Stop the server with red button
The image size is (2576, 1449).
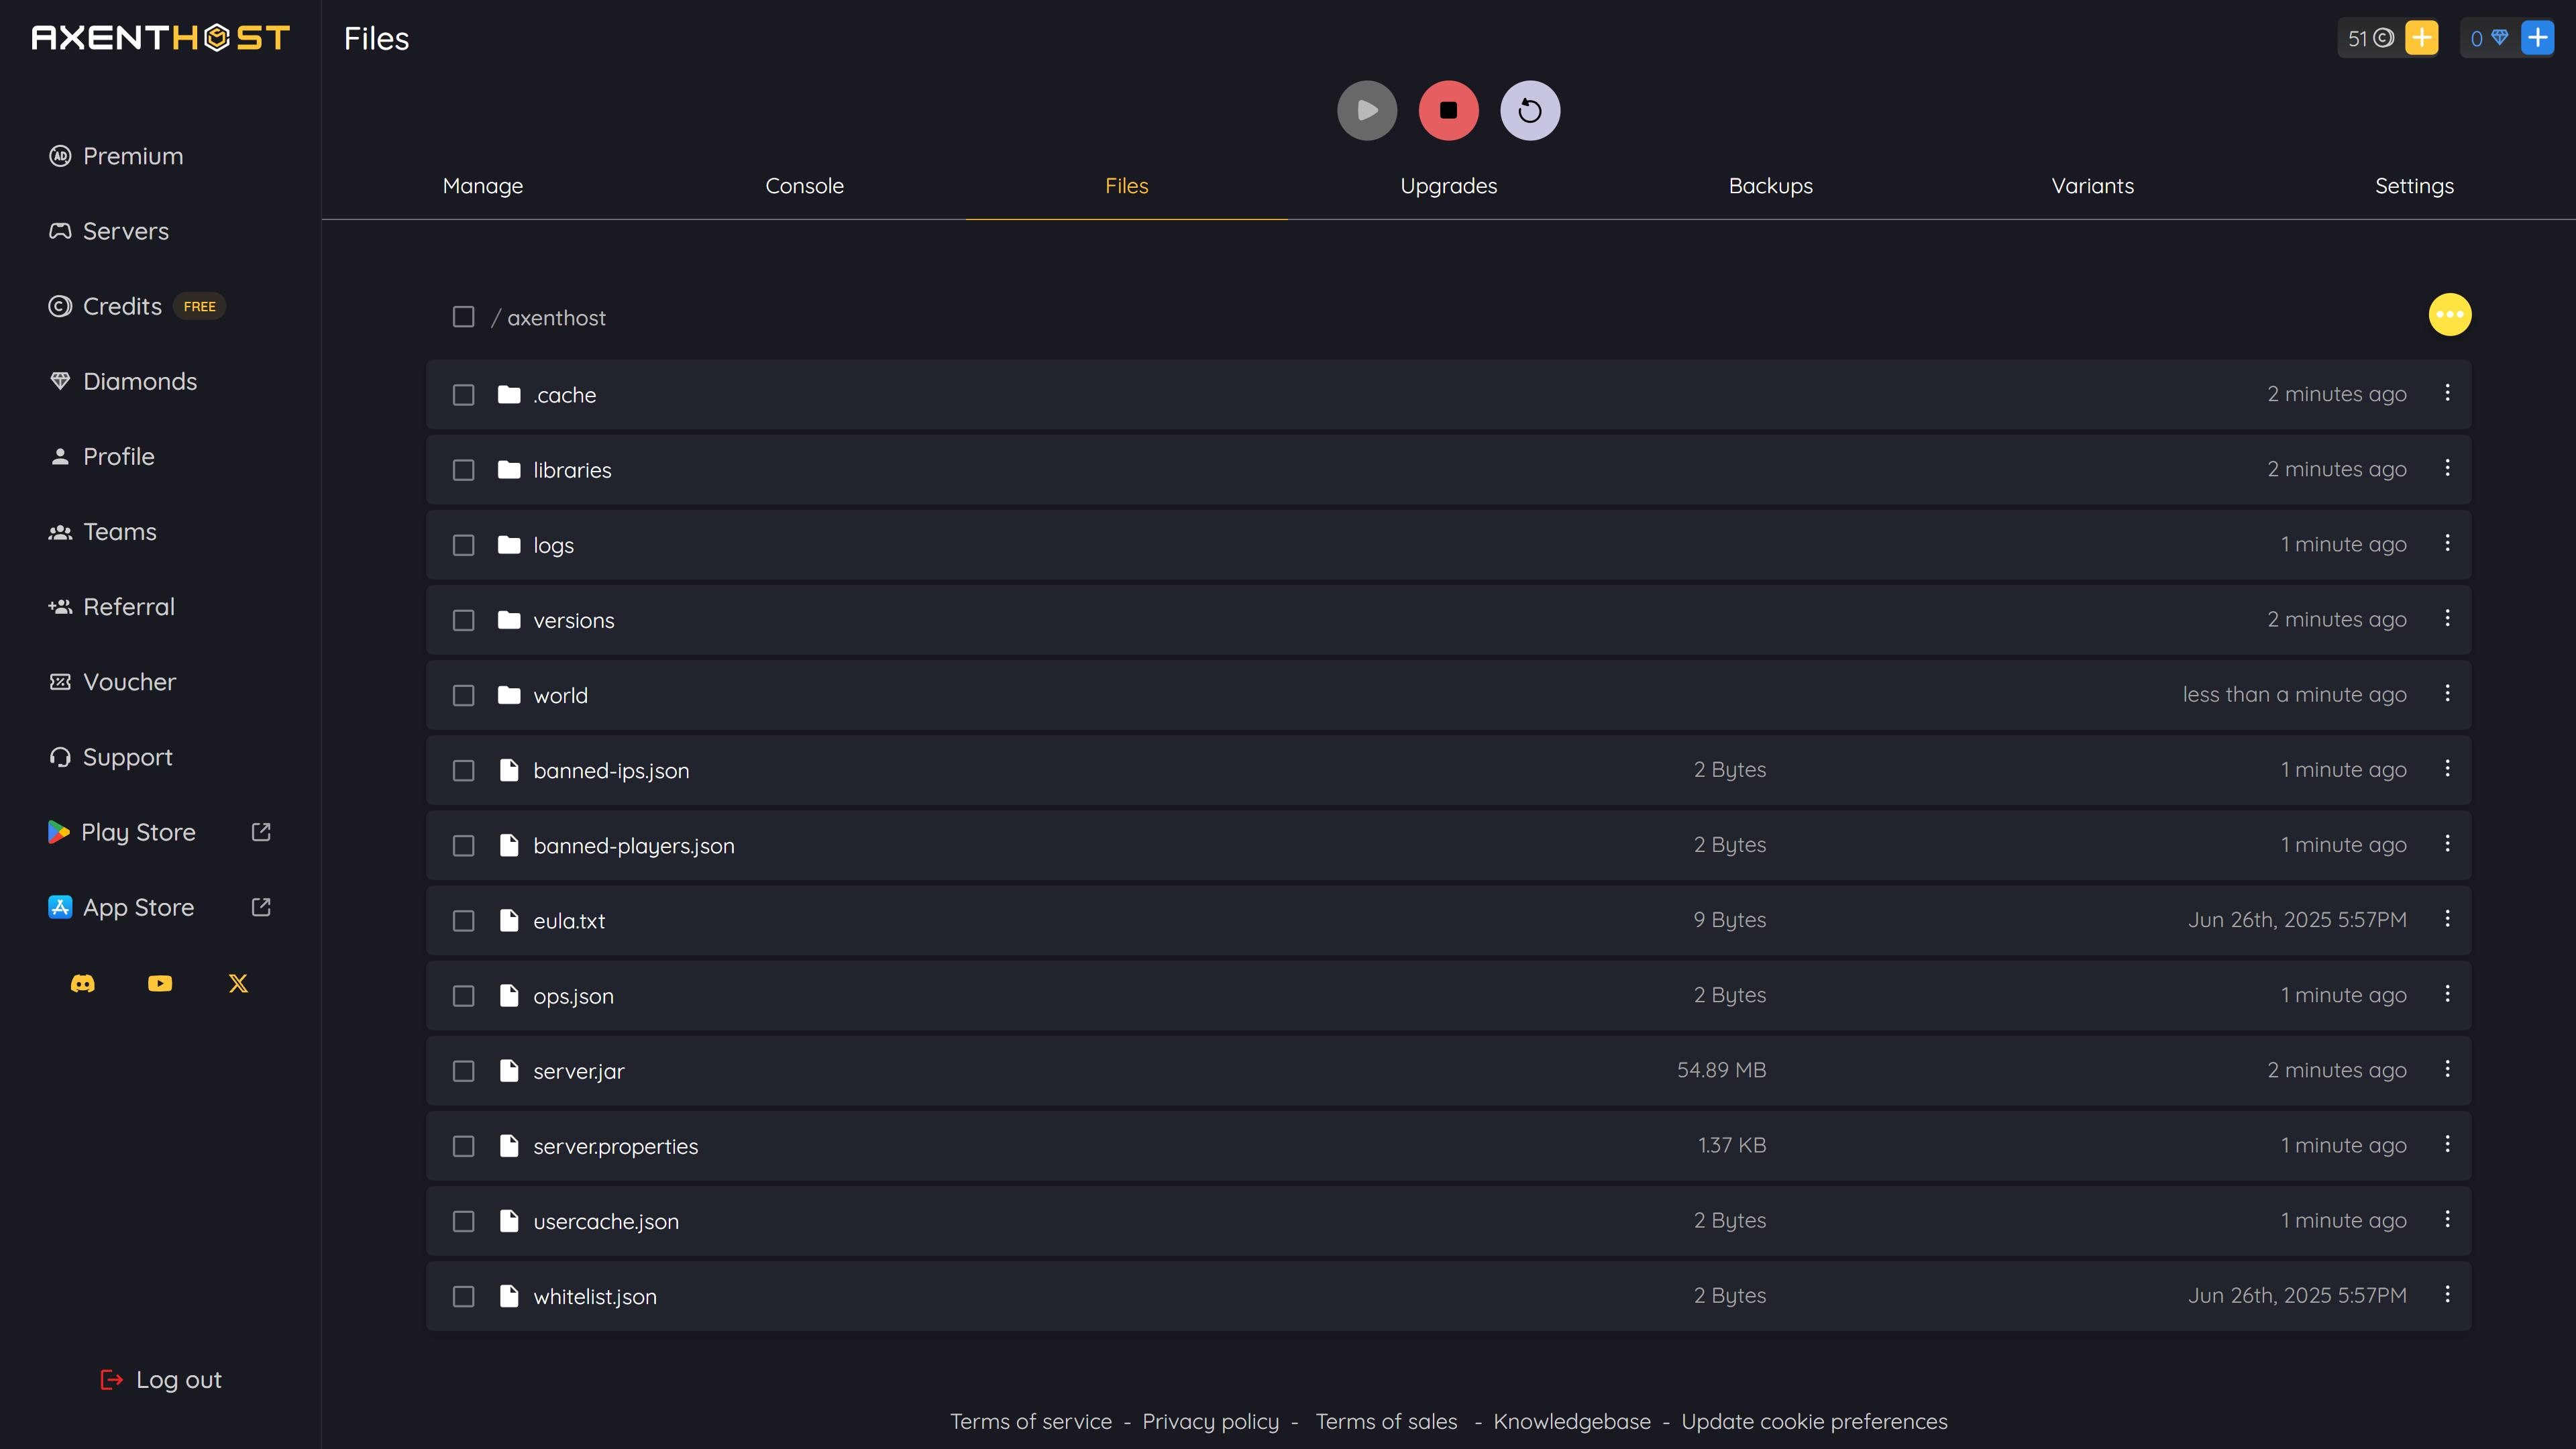tap(1448, 110)
